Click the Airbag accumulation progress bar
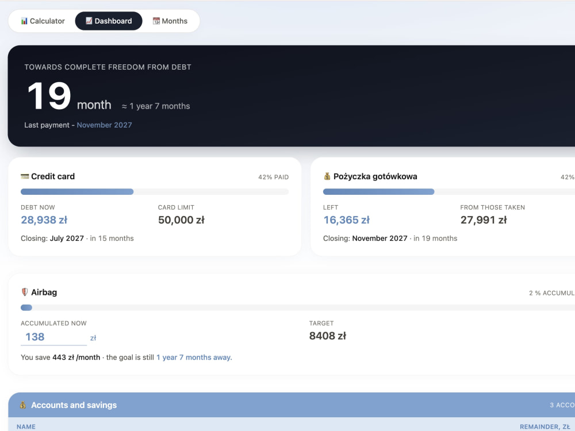 [x=298, y=307]
